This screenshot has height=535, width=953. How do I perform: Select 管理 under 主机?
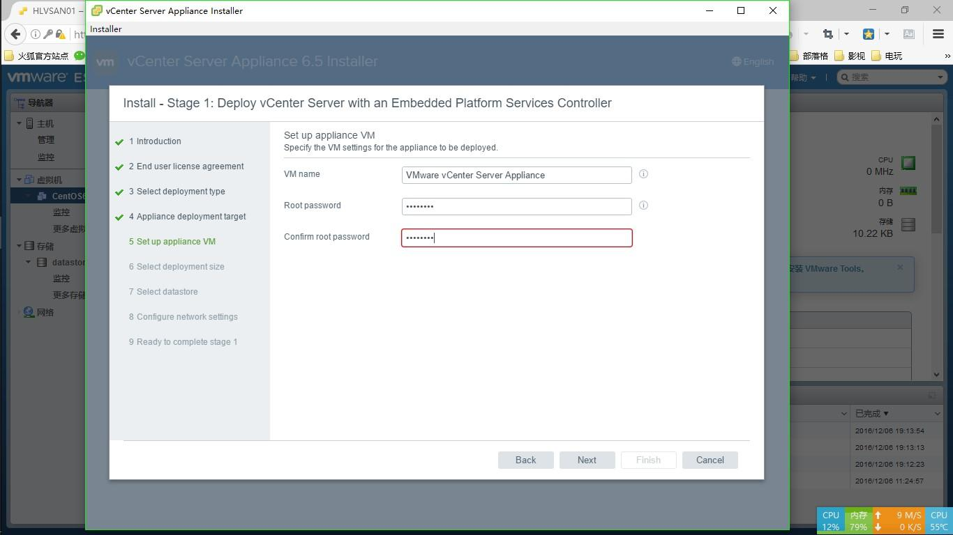tap(46, 140)
